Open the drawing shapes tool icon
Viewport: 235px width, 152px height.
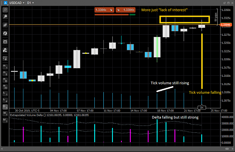[x=5, y=50]
